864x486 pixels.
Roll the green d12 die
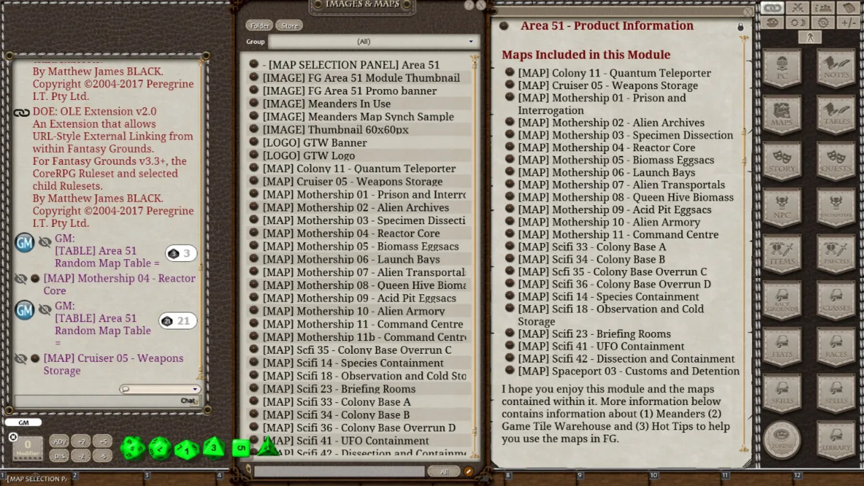[159, 448]
